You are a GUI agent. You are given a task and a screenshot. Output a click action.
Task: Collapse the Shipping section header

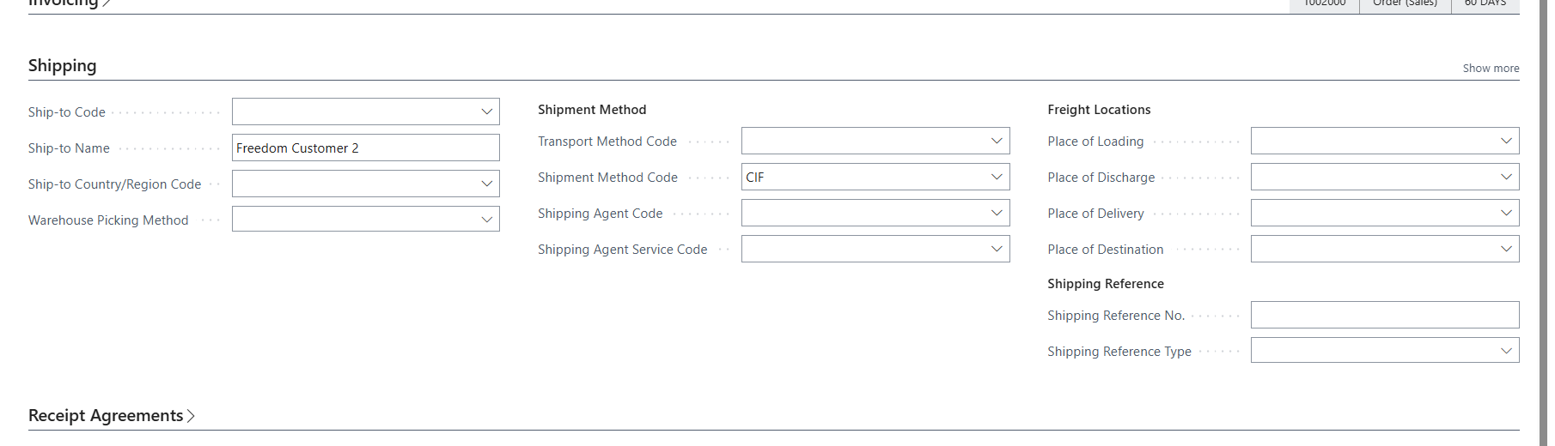tap(63, 66)
